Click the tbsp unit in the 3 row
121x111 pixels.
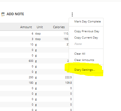(38, 39)
